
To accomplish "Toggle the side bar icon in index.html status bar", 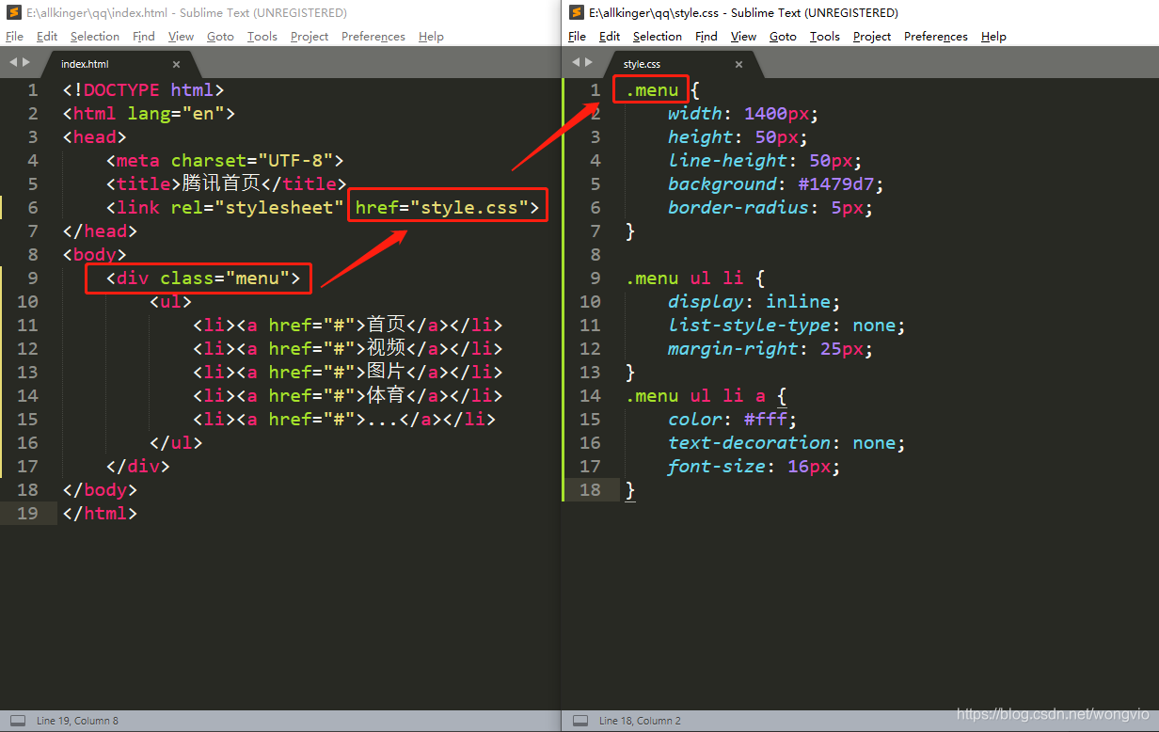I will click(18, 721).
